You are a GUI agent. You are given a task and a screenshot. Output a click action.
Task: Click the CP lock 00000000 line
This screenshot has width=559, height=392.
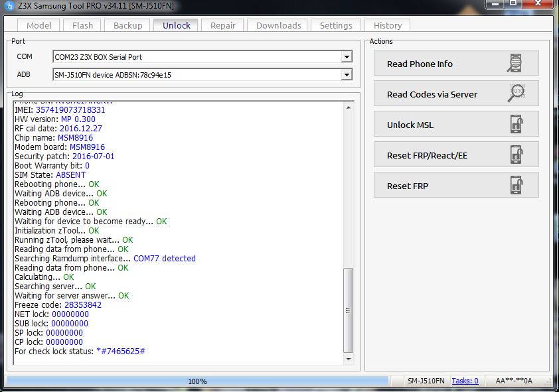49,342
